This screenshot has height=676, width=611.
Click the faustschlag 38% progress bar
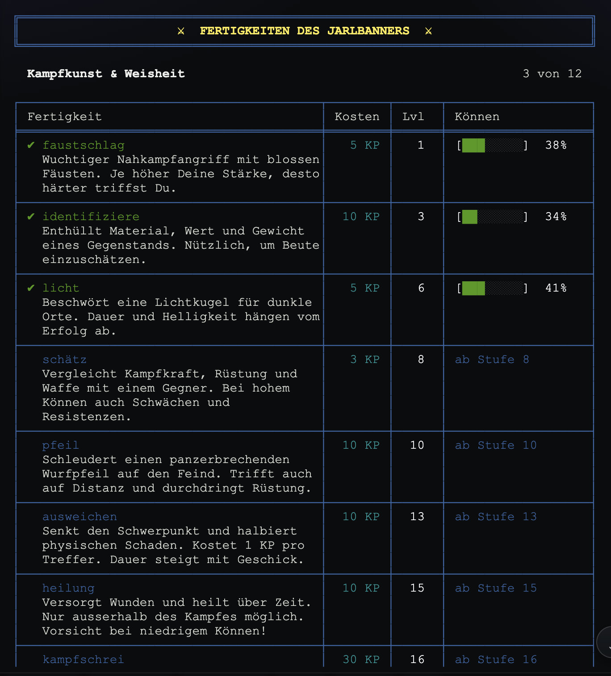tap(492, 145)
